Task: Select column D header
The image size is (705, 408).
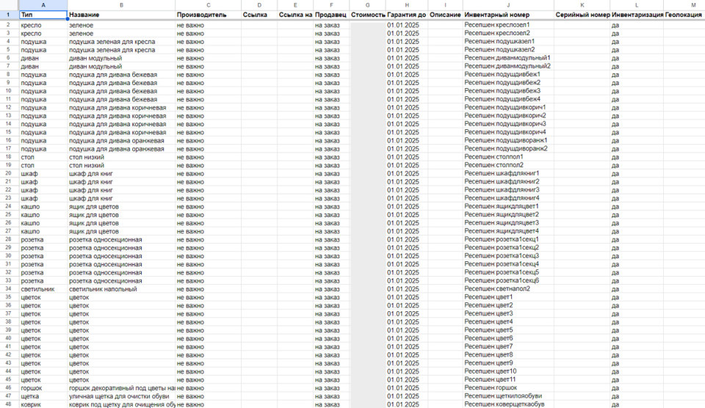Action: click(259, 5)
